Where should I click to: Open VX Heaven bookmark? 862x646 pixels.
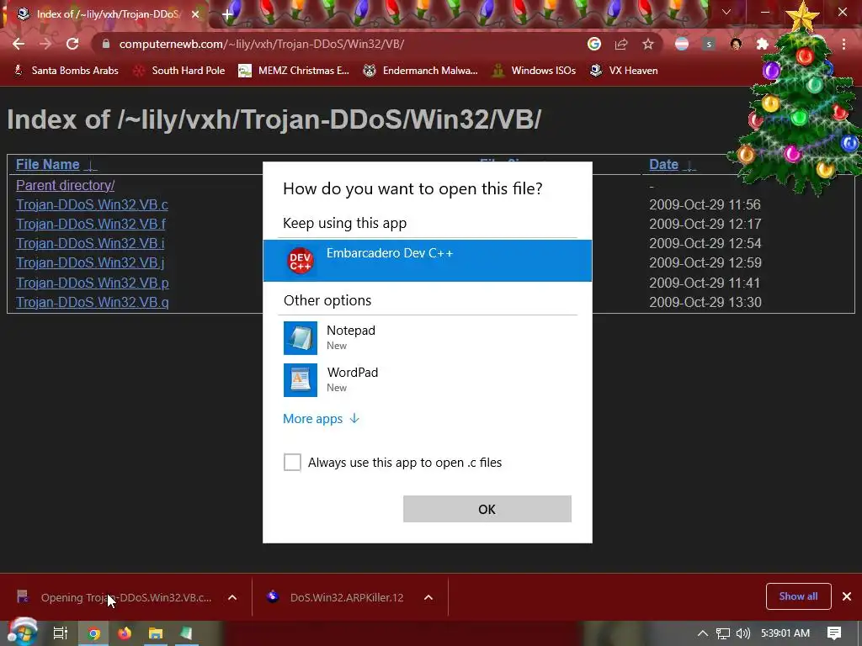(625, 71)
